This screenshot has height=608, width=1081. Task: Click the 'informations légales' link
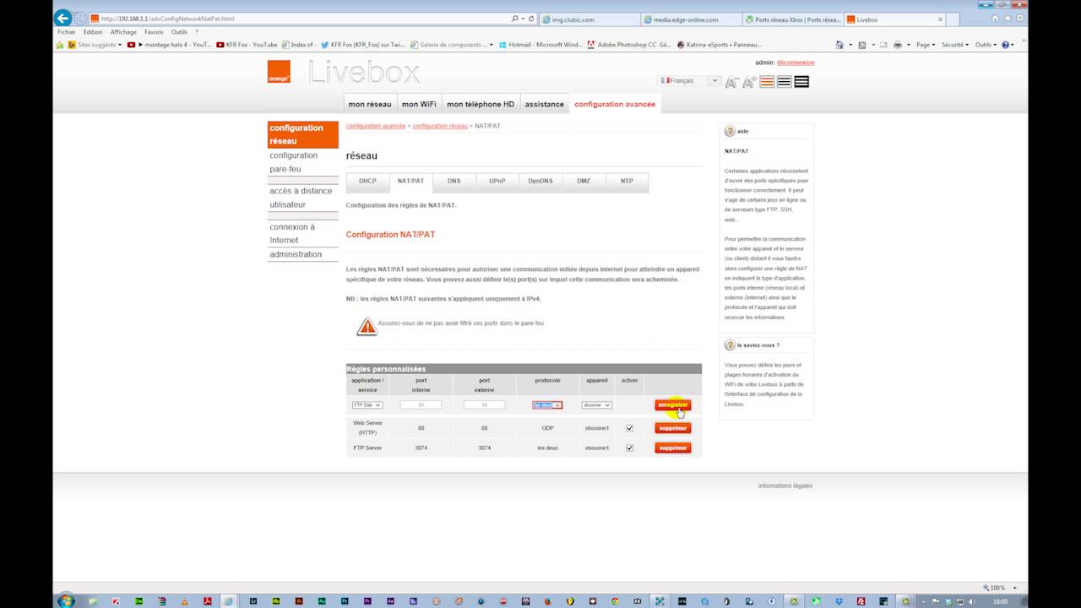(x=785, y=486)
